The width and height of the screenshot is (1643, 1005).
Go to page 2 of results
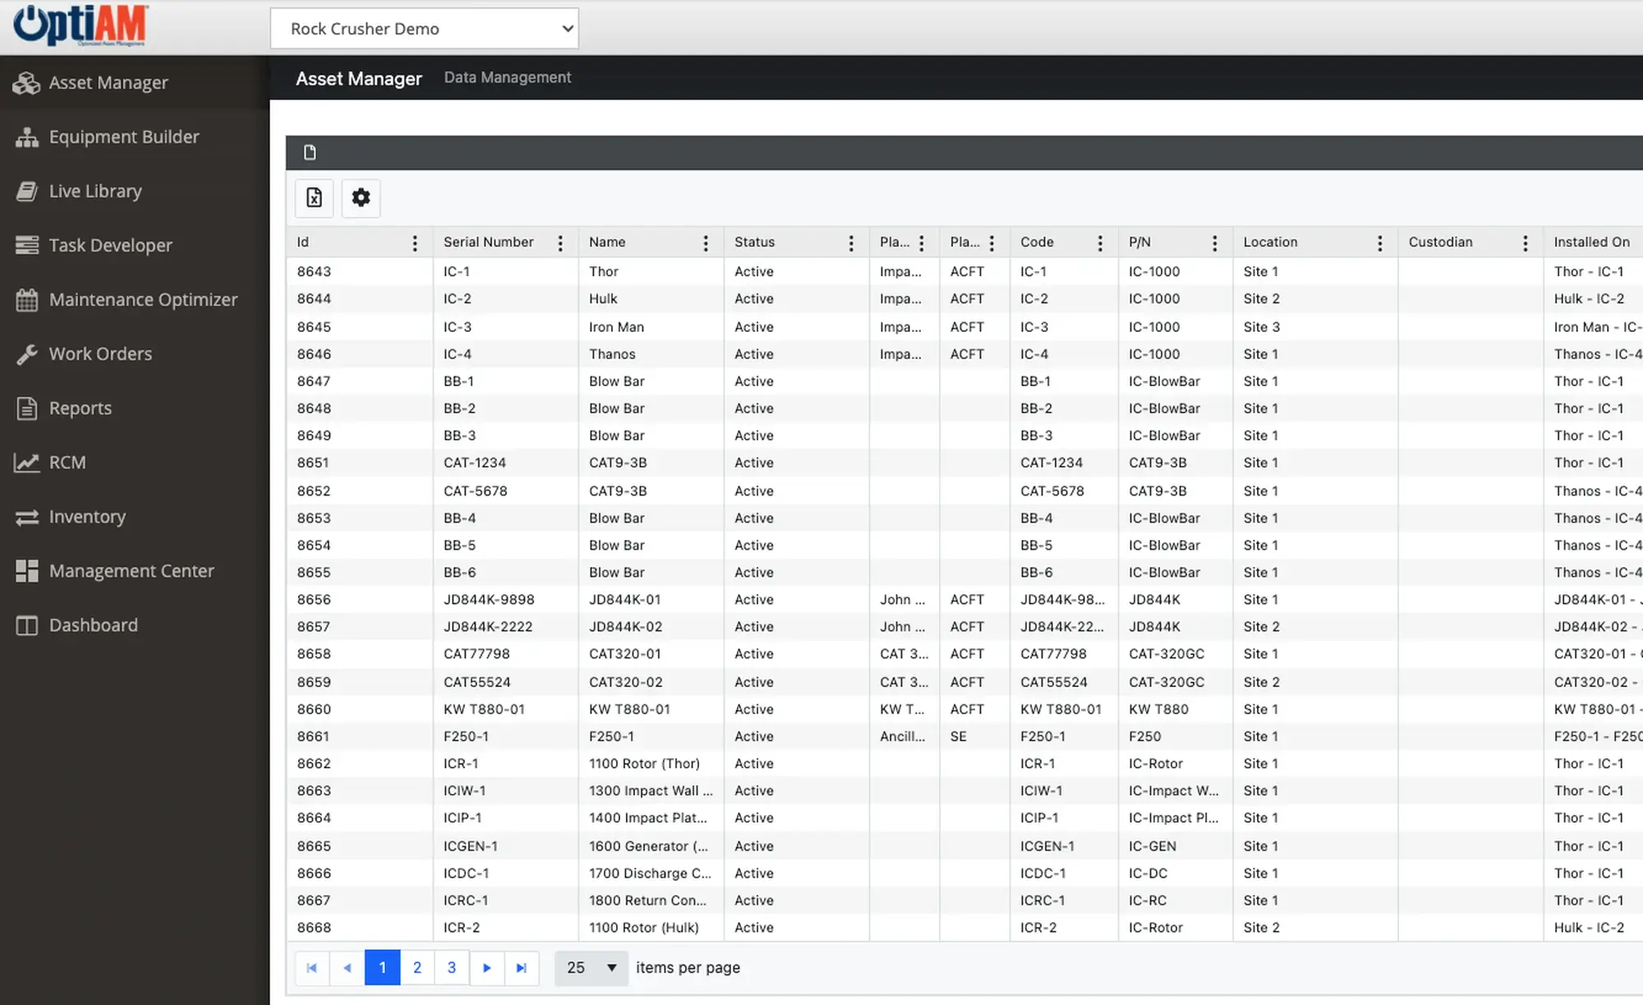click(x=417, y=968)
